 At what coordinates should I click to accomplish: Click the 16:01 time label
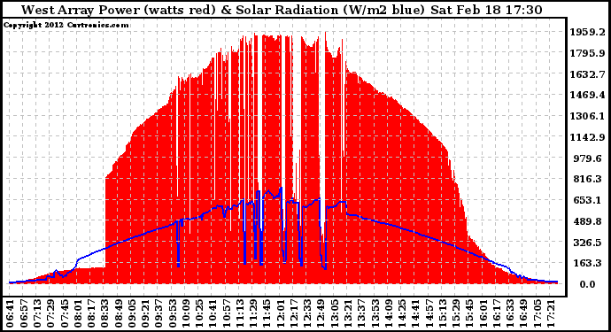483,313
